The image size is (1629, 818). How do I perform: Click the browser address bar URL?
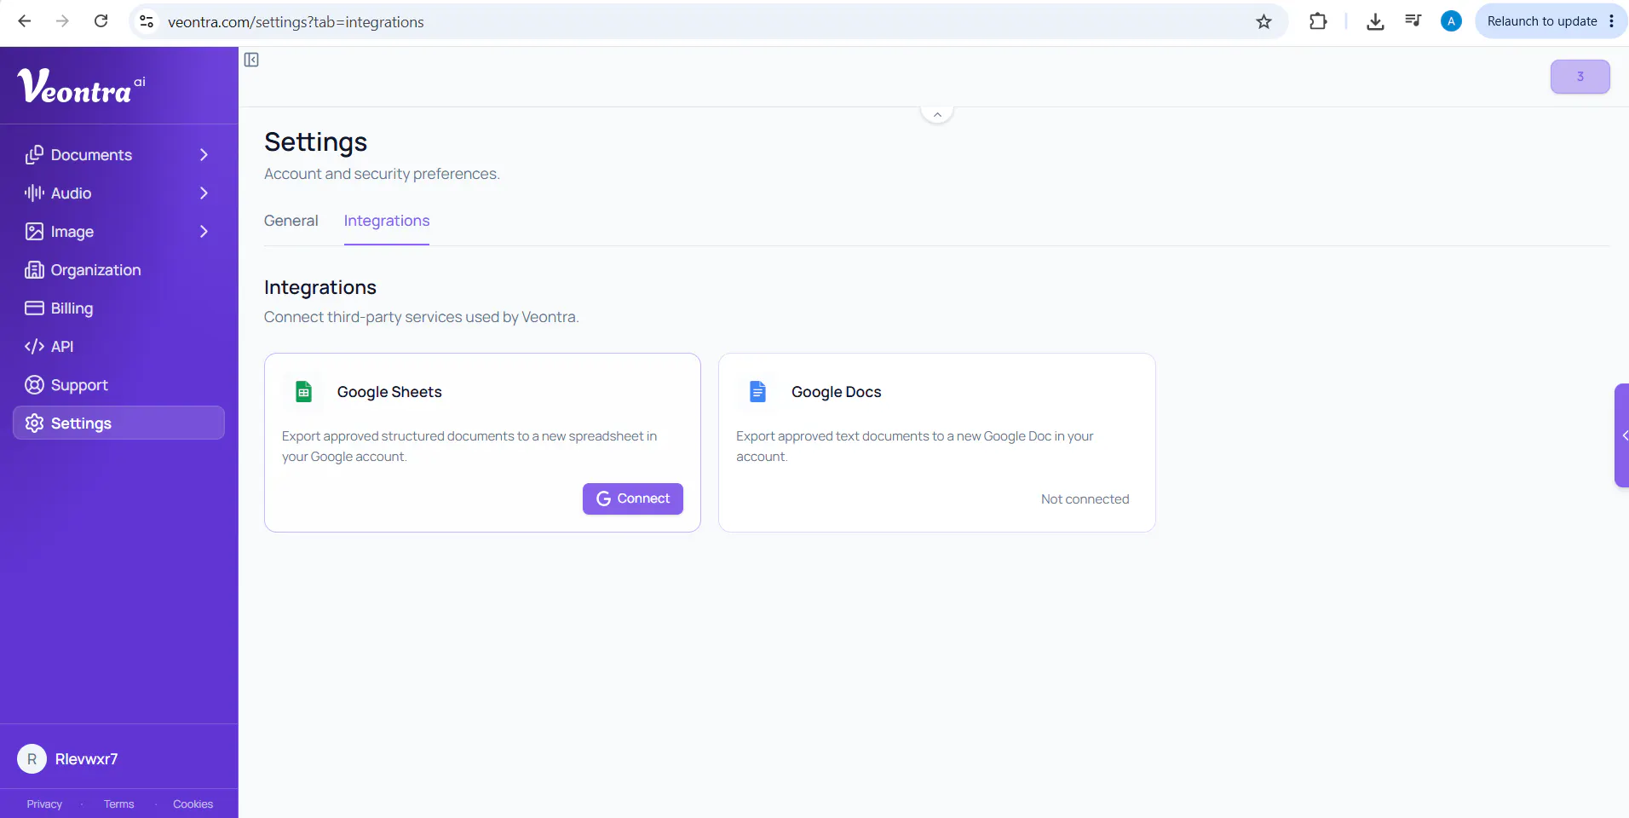(296, 22)
